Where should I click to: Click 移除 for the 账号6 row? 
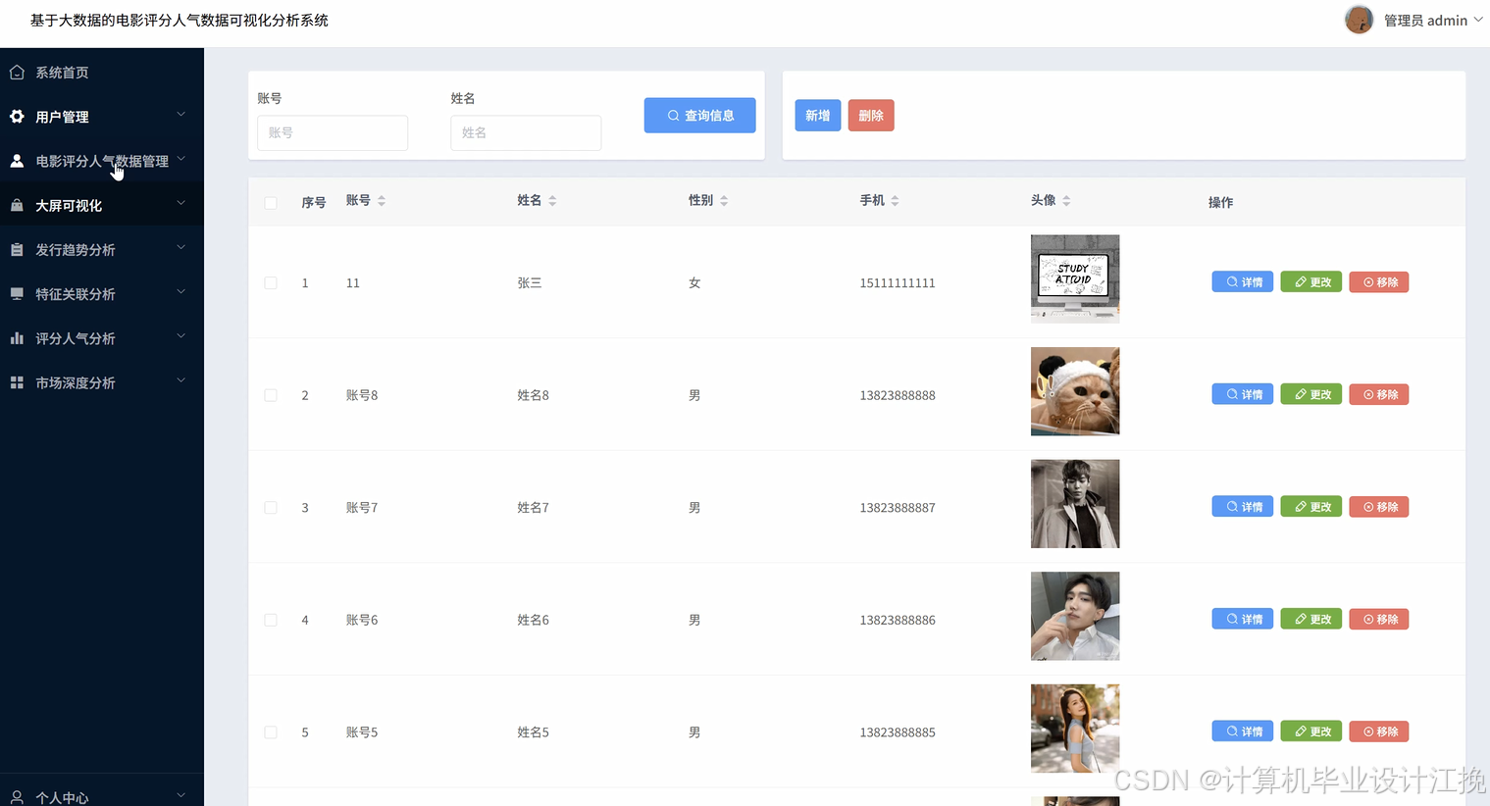[x=1379, y=620]
